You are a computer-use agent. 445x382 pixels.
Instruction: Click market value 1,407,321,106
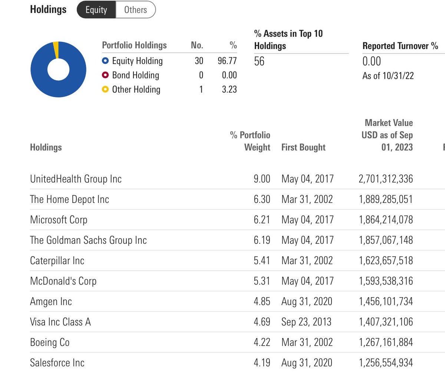[x=386, y=322]
